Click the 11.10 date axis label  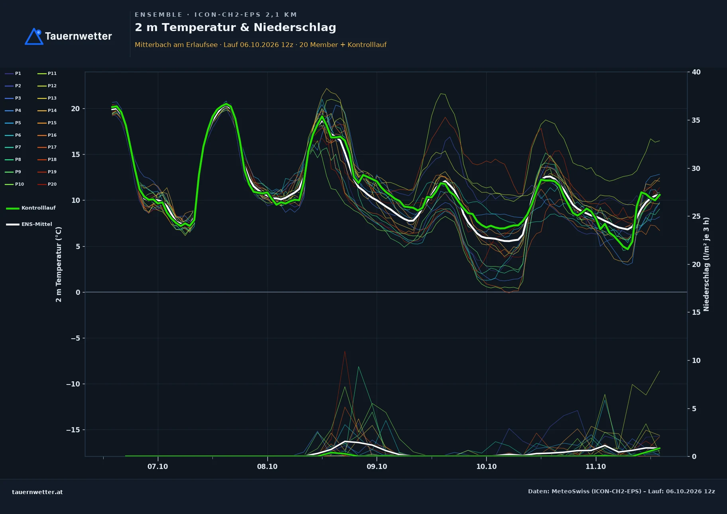[596, 467]
